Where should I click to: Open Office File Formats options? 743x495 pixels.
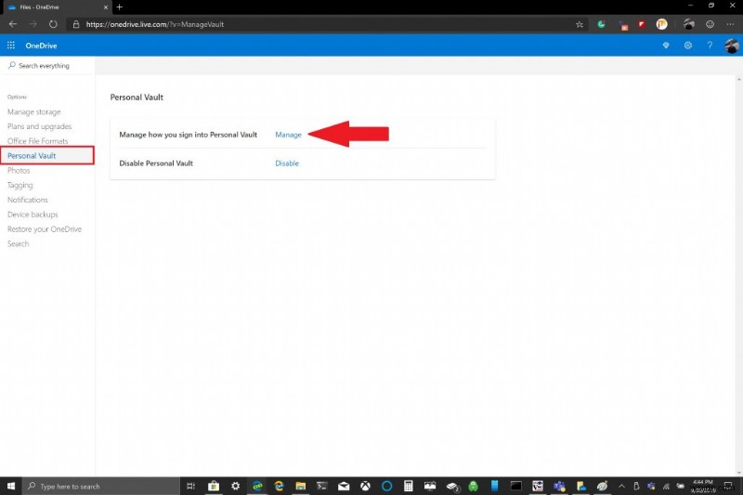[x=37, y=141]
